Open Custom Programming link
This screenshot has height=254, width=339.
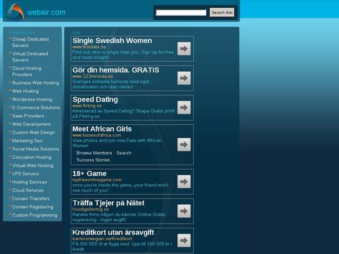[35, 215]
